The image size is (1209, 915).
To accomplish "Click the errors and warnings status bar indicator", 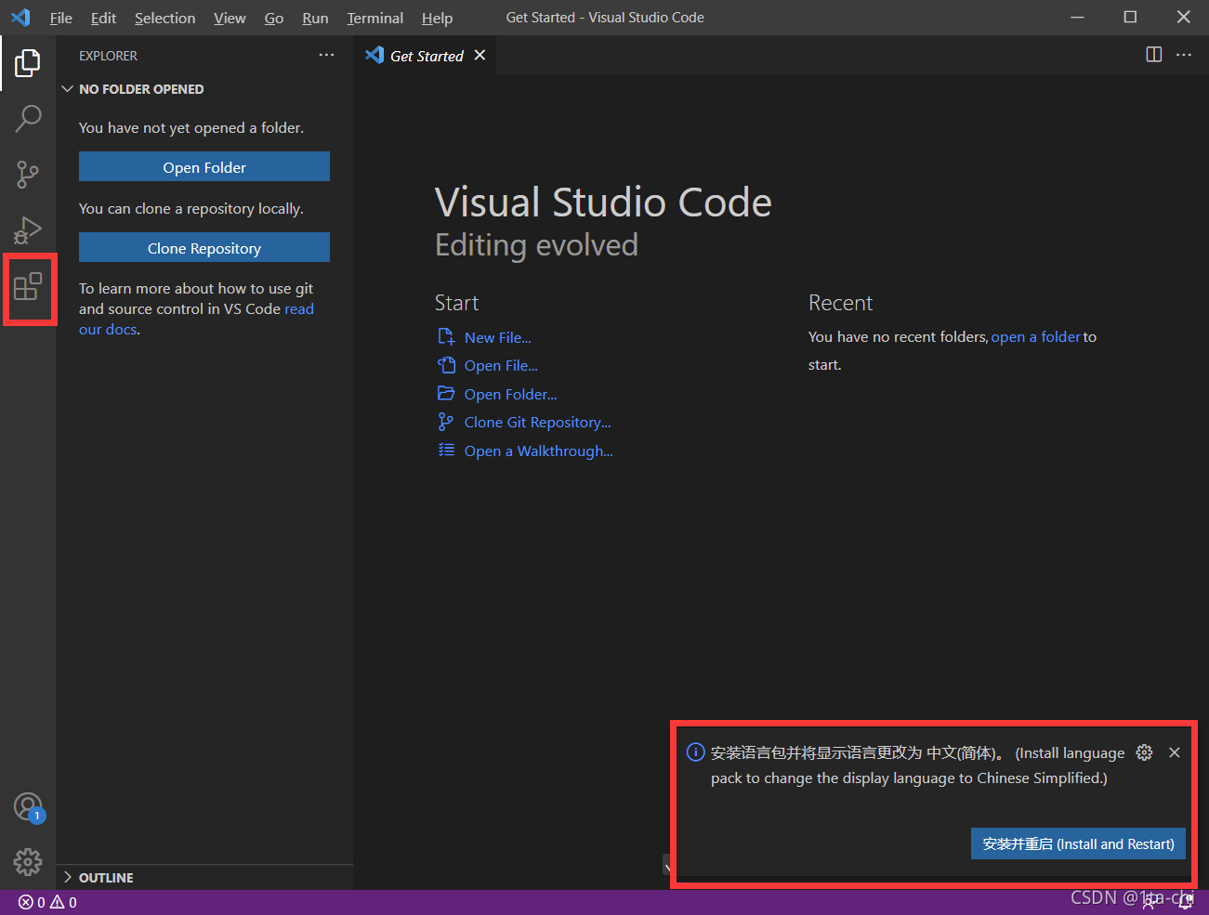I will (x=47, y=902).
